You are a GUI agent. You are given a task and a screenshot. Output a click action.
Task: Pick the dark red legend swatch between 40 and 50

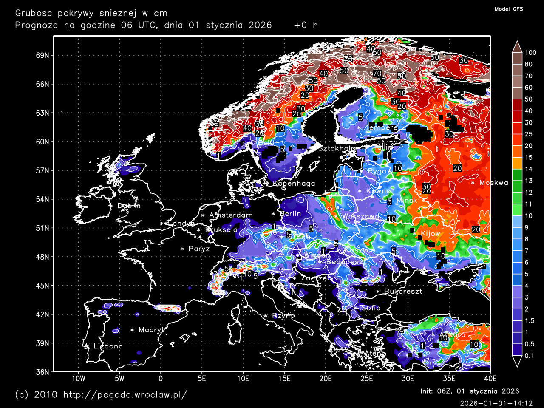[x=517, y=105]
